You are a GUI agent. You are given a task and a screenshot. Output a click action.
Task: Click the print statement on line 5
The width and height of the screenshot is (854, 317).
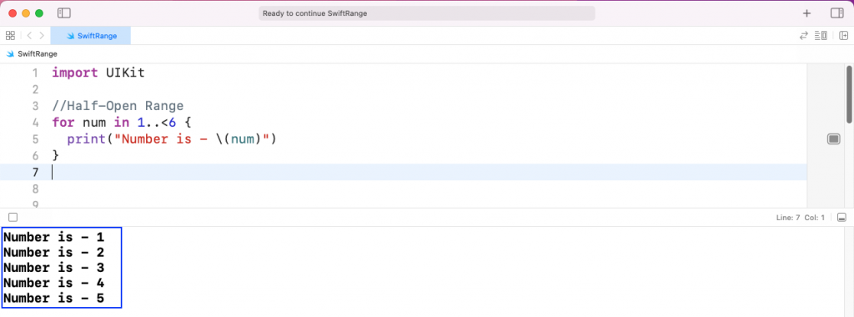point(172,138)
